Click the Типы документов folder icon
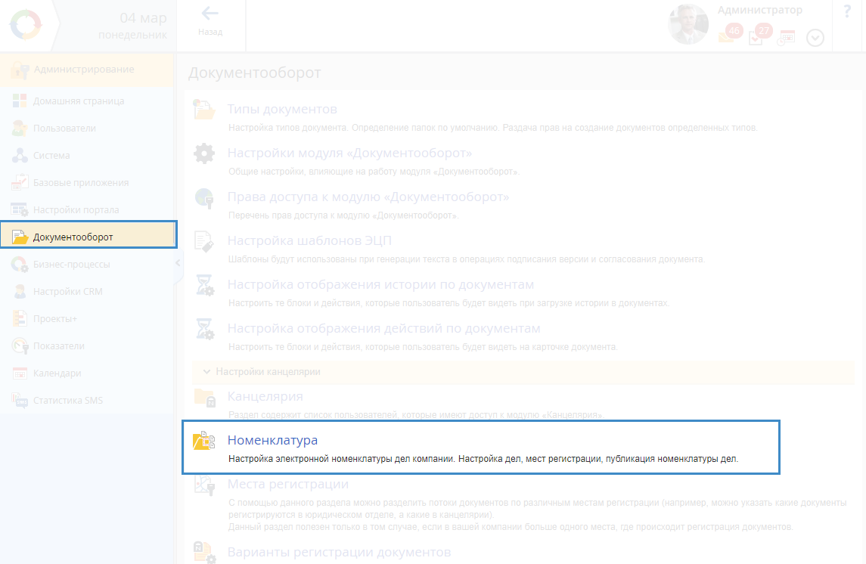Screen dimensions: 866x564 [x=204, y=110]
